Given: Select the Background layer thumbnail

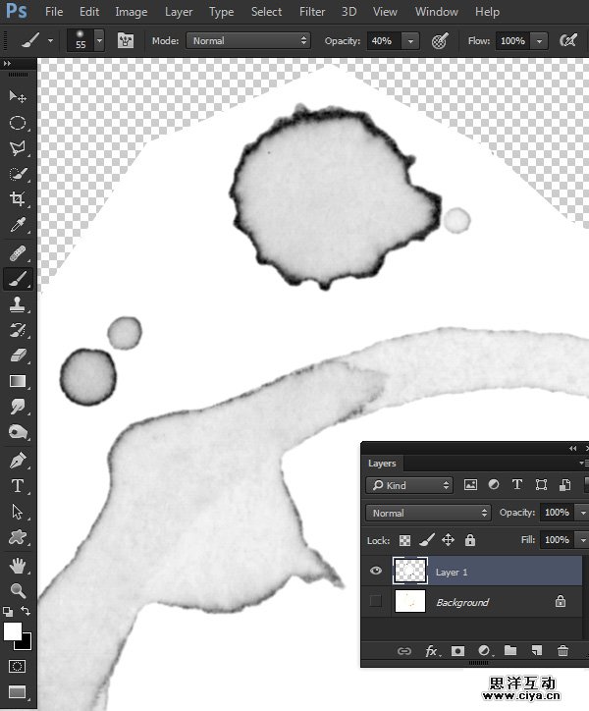Looking at the screenshot, I should [409, 601].
